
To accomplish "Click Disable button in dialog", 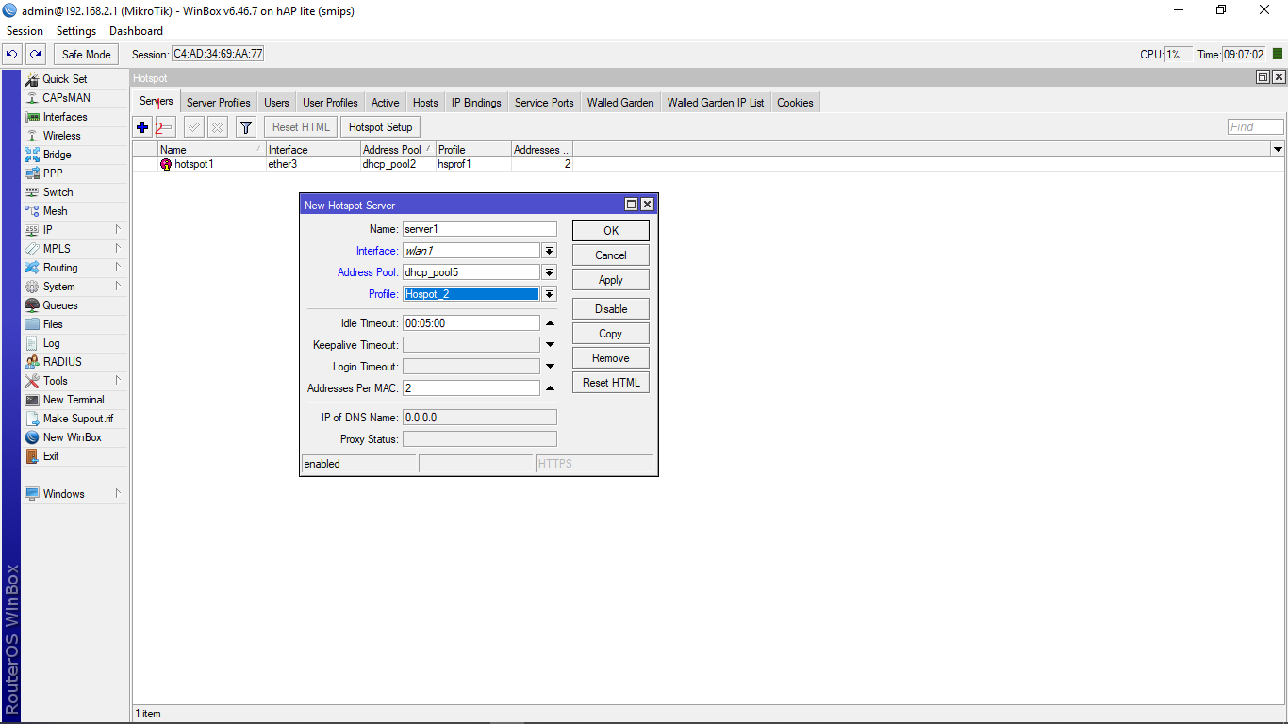I will click(611, 309).
